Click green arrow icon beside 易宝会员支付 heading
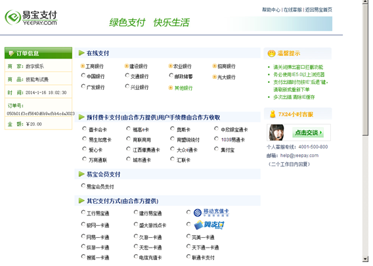This screenshot has height=266, width=373. click(81, 174)
